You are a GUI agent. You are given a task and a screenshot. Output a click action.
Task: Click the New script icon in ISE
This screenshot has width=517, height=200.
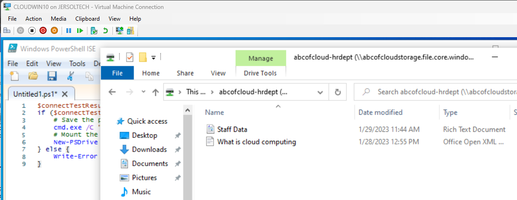click(x=15, y=76)
